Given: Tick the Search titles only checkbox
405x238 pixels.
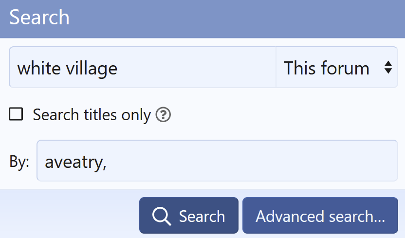Looking at the screenshot, I should coord(16,114).
